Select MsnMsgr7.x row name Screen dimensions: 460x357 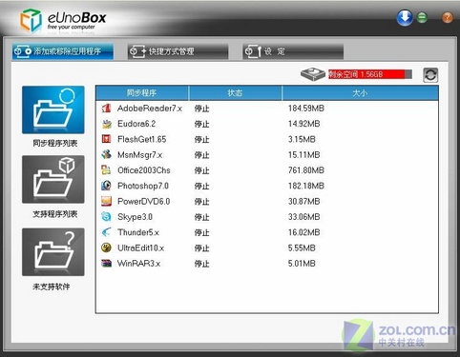(x=139, y=155)
